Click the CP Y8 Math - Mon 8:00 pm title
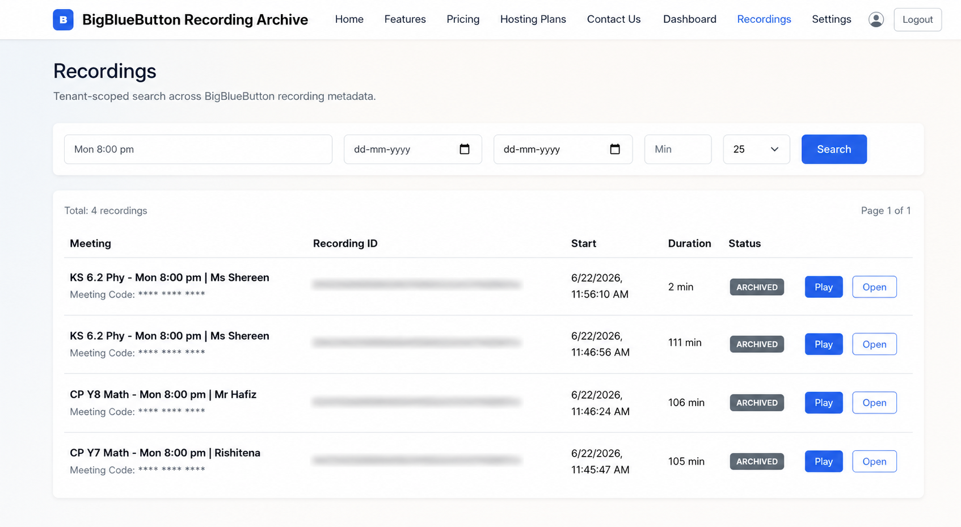961x527 pixels. click(163, 394)
